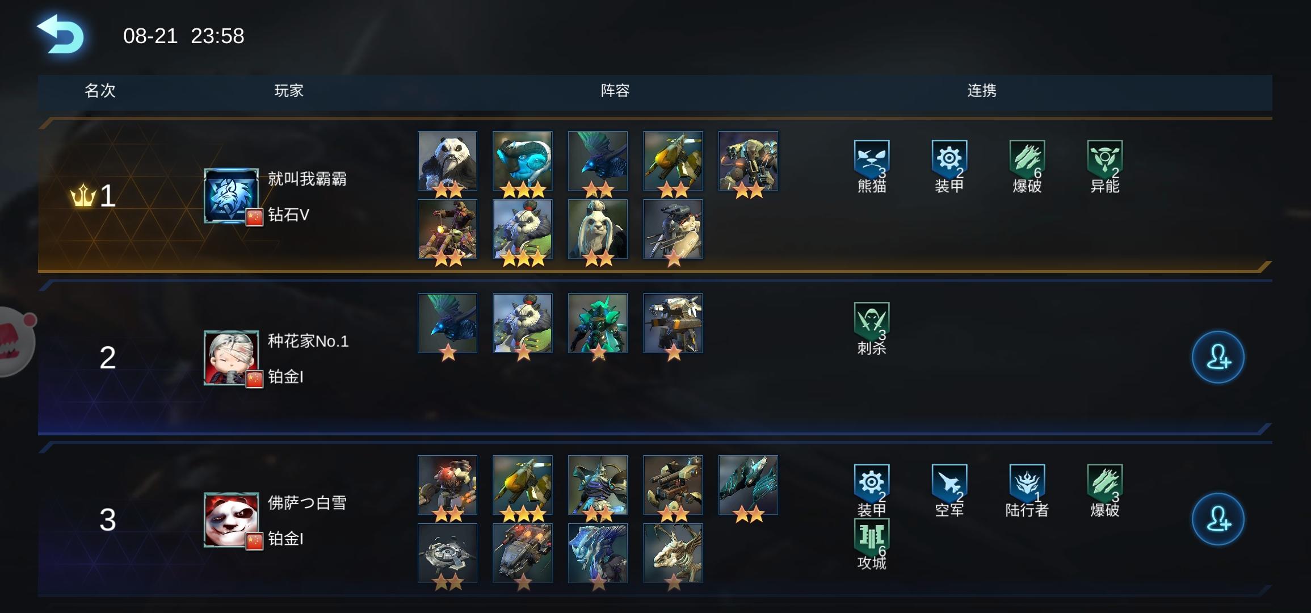Open the panda avatar of 佛萨つ白雪

coord(231,520)
